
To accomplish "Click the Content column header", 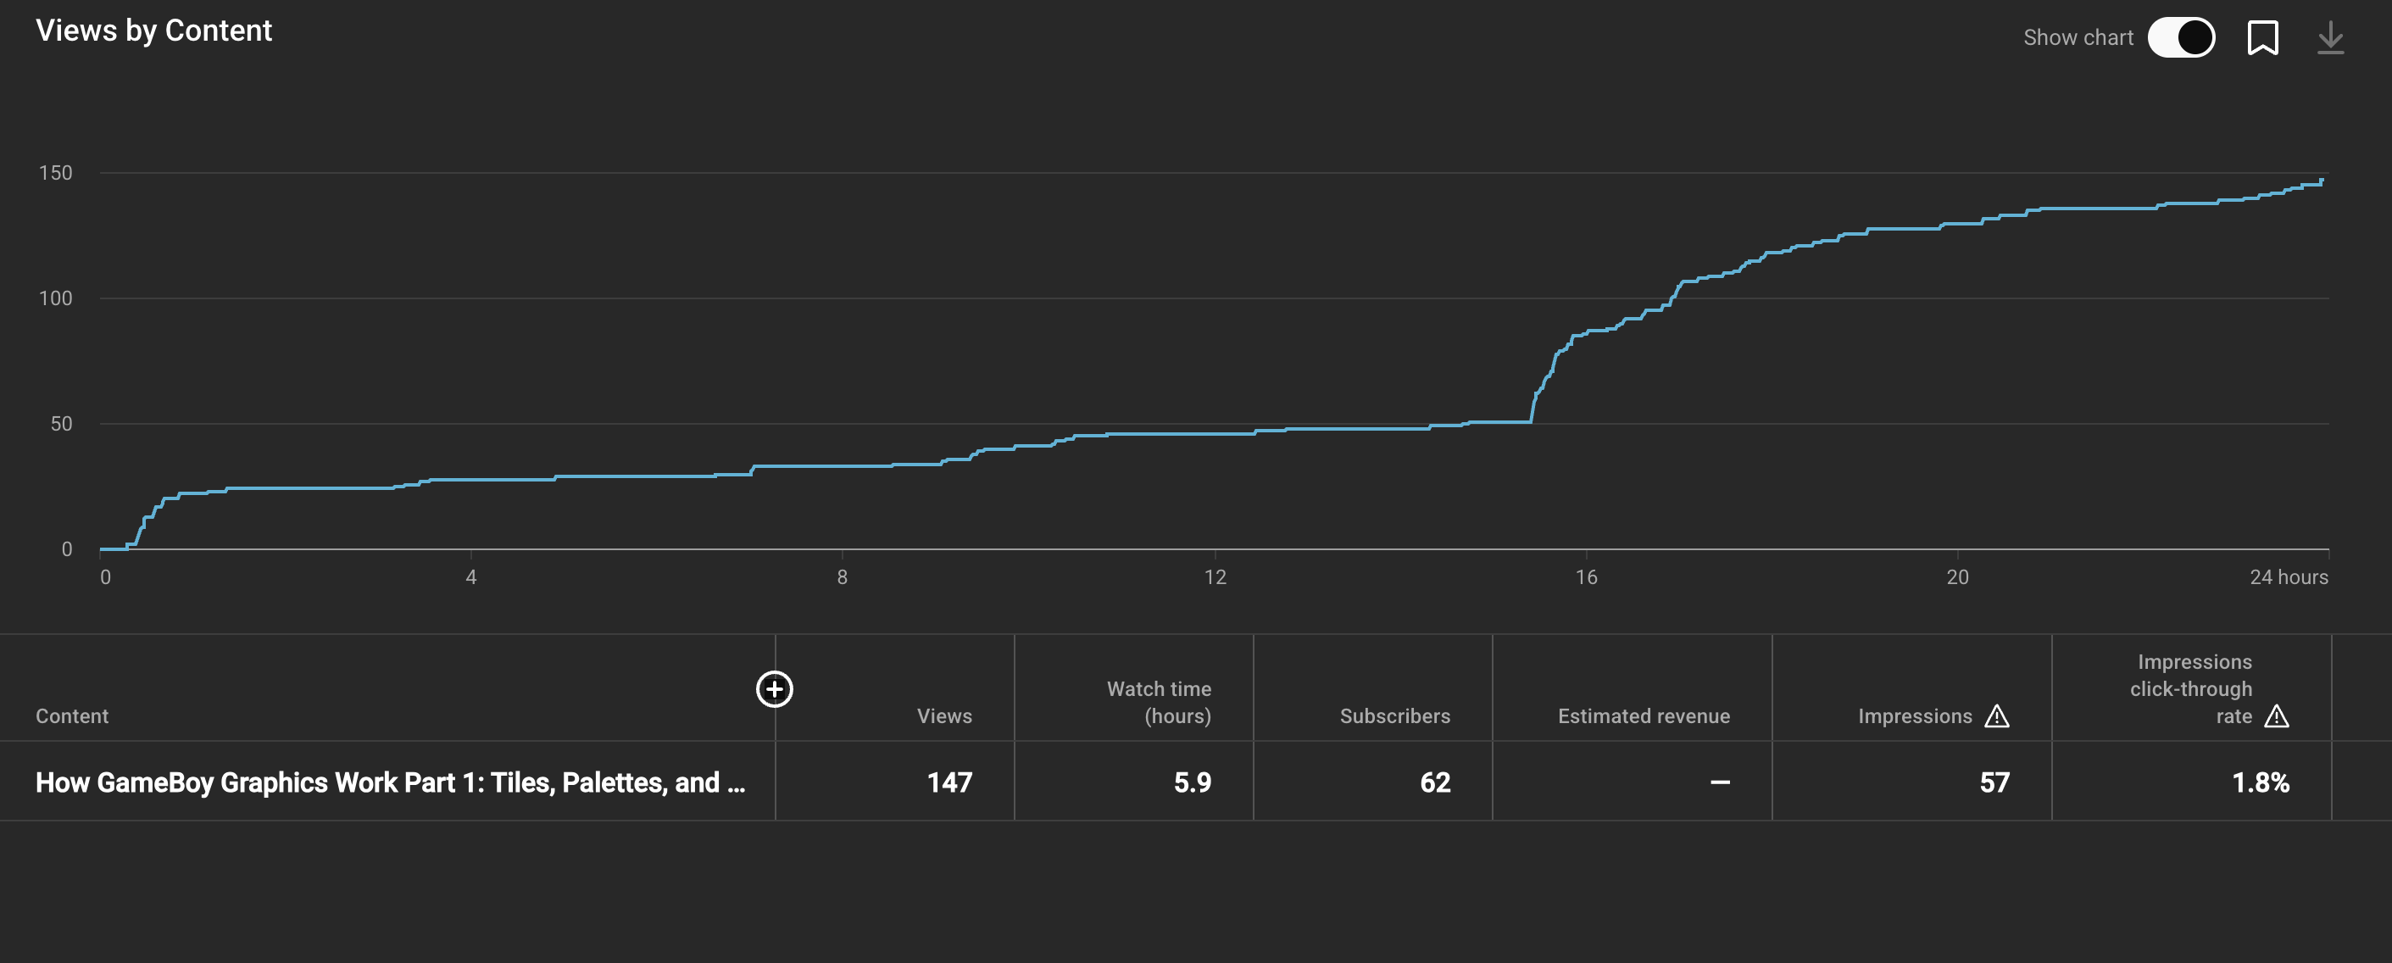I will click(71, 716).
